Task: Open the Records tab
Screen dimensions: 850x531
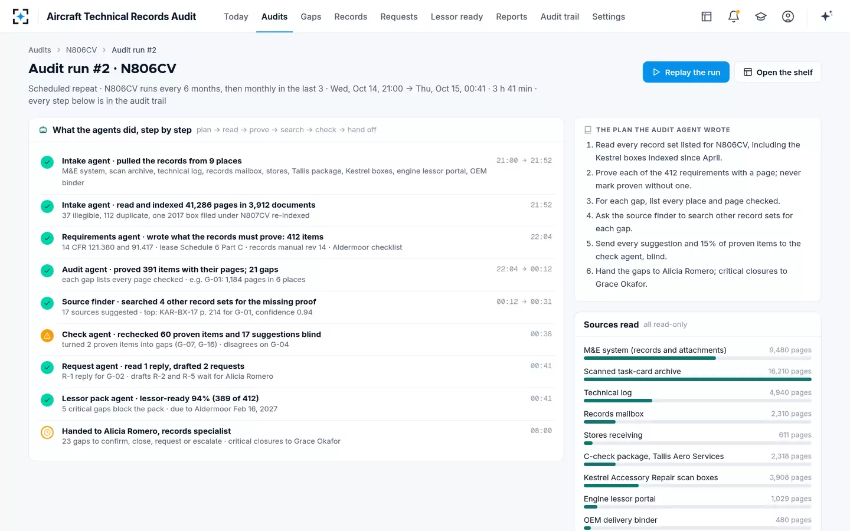Action: (351, 17)
